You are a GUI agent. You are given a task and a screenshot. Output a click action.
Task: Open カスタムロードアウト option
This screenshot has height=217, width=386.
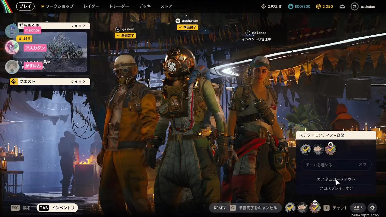point(336,179)
